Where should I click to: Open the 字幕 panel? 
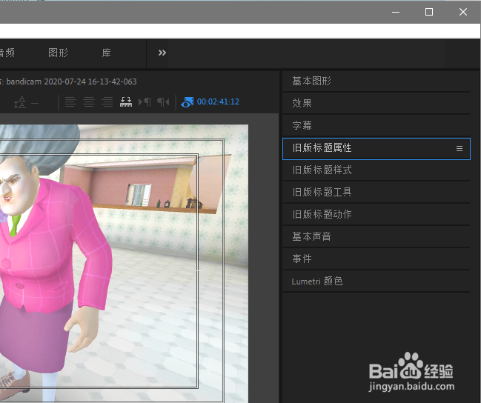376,125
